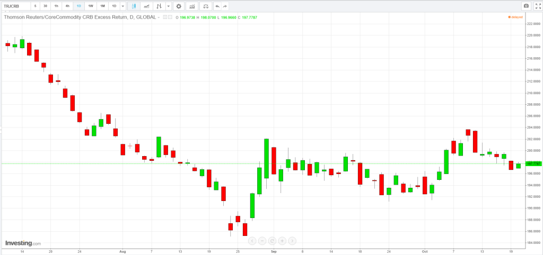543x255 pixels.
Task: Click the undo arrow in toolbar
Action: (x=217, y=6)
